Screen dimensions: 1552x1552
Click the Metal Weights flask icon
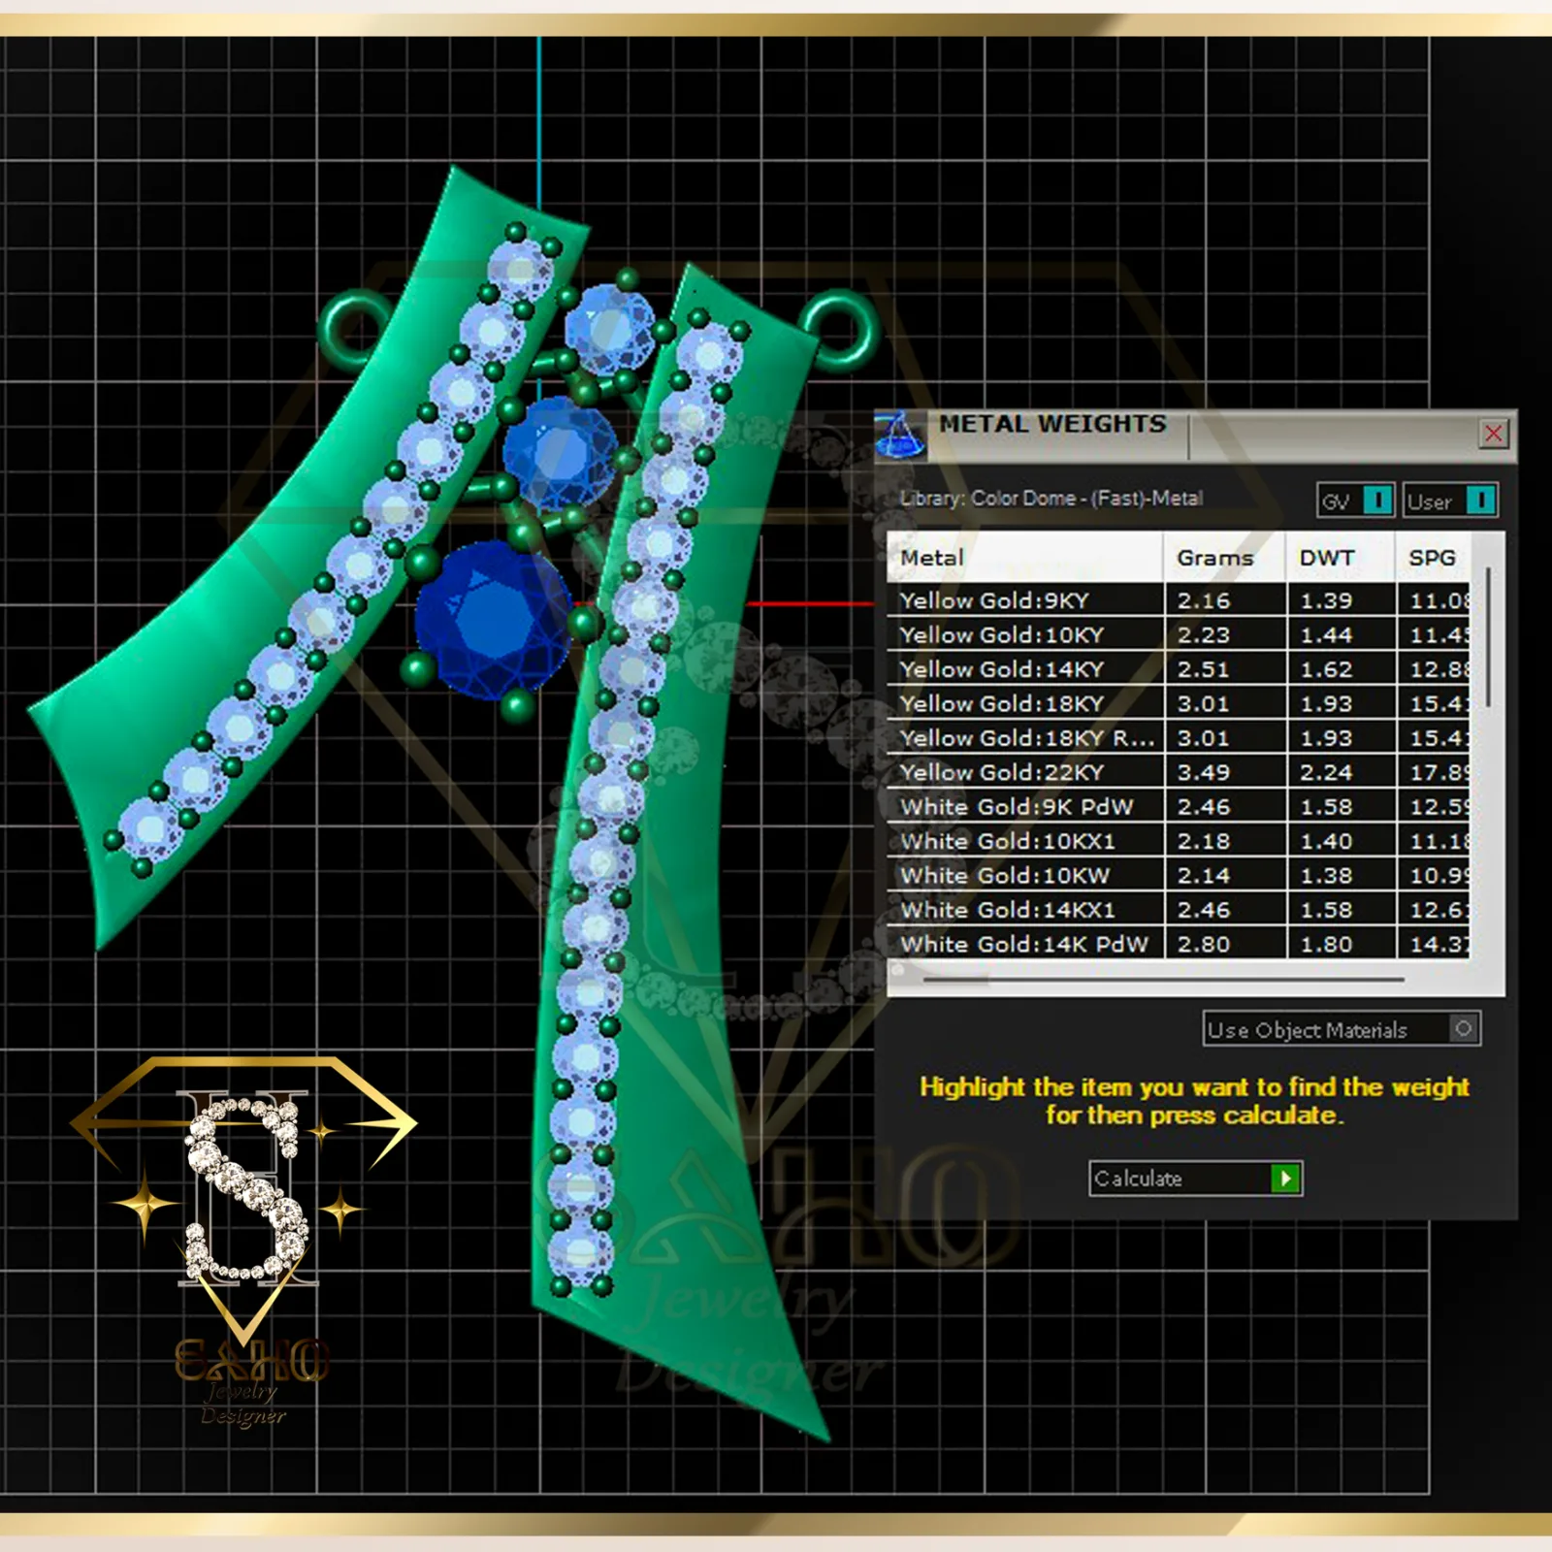(x=900, y=434)
